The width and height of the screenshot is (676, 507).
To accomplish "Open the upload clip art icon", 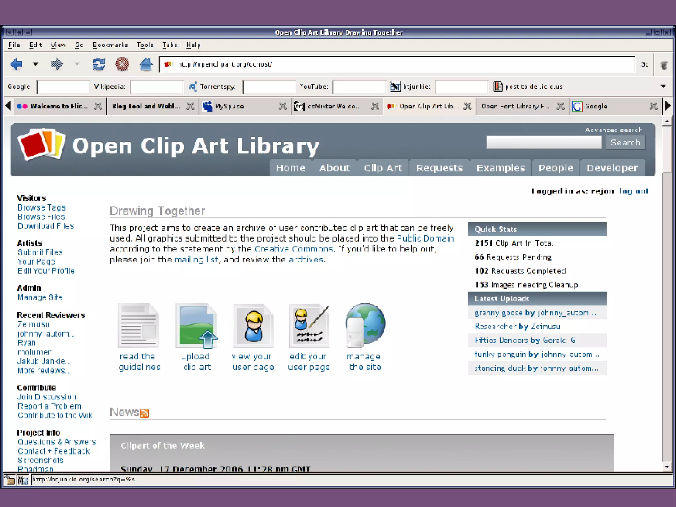I will coord(196,326).
